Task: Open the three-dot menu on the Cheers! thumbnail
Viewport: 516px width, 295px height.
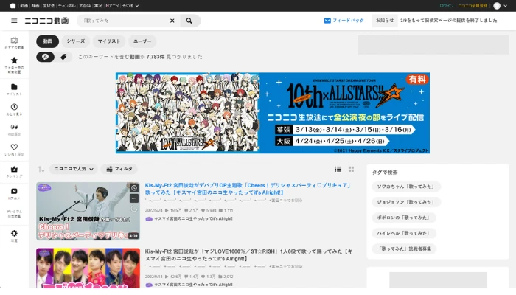Action: click(x=134, y=198)
